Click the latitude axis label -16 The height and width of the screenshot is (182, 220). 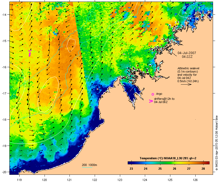4,67
